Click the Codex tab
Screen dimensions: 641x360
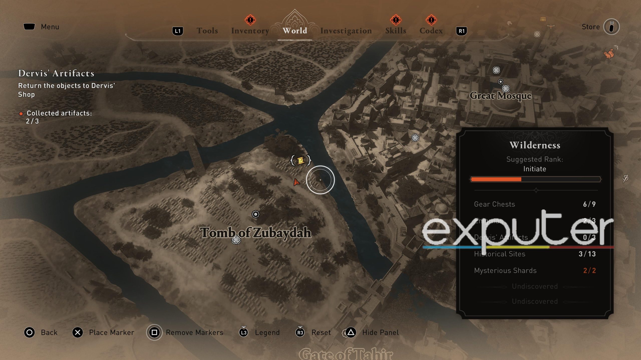coord(431,30)
